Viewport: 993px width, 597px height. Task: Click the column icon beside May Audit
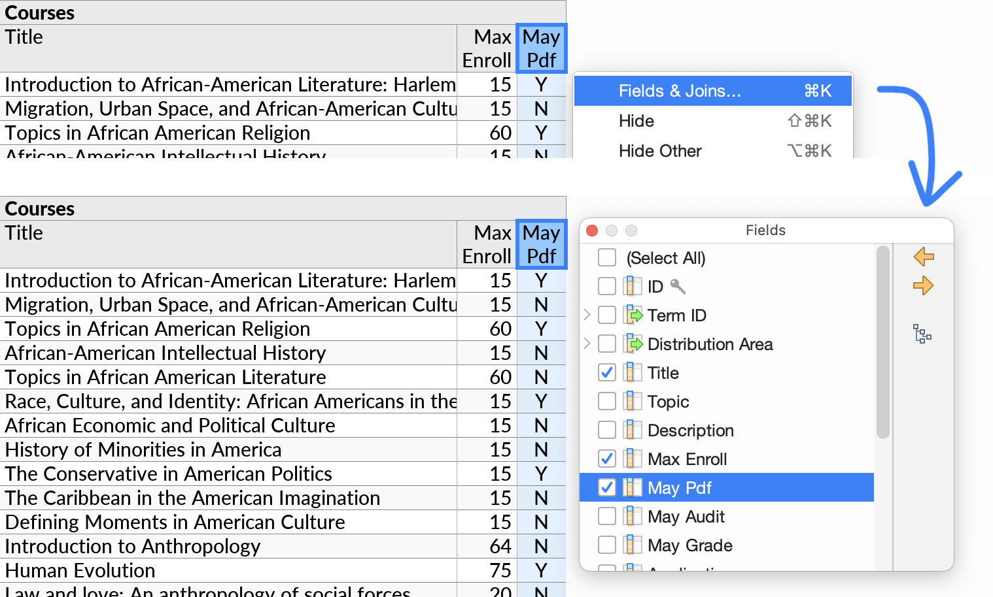tap(632, 516)
